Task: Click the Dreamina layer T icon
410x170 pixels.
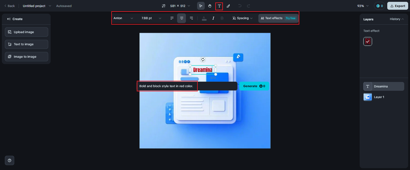Action: tap(368, 86)
